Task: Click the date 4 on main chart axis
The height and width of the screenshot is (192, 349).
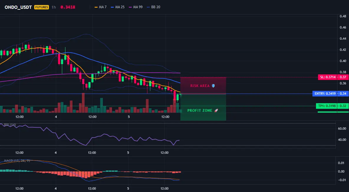Action: coord(56,117)
